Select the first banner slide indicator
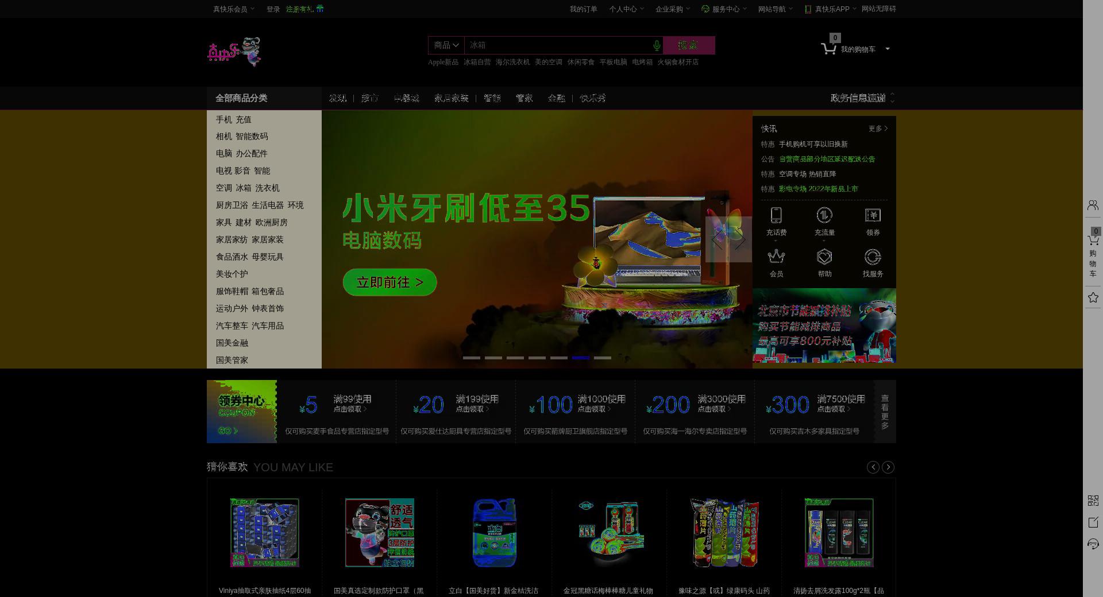This screenshot has width=1103, height=597. (471, 358)
